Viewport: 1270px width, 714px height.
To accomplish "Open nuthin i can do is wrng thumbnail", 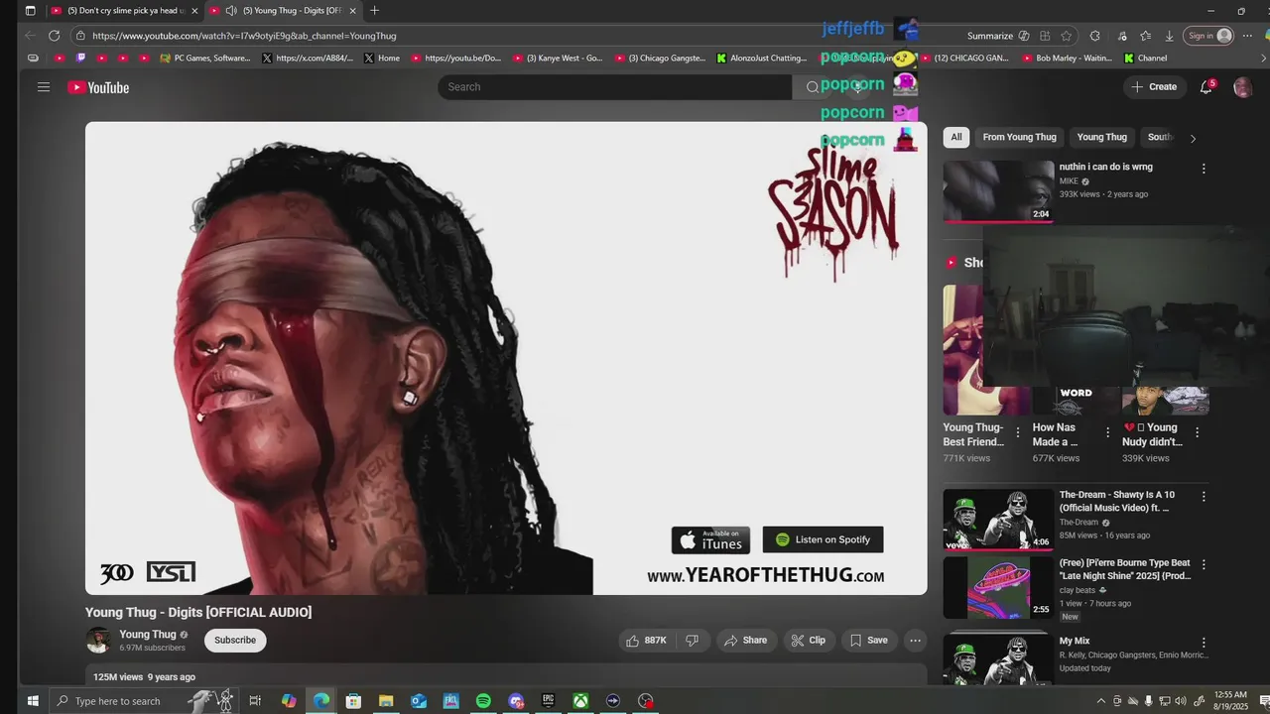I will pos(998,191).
